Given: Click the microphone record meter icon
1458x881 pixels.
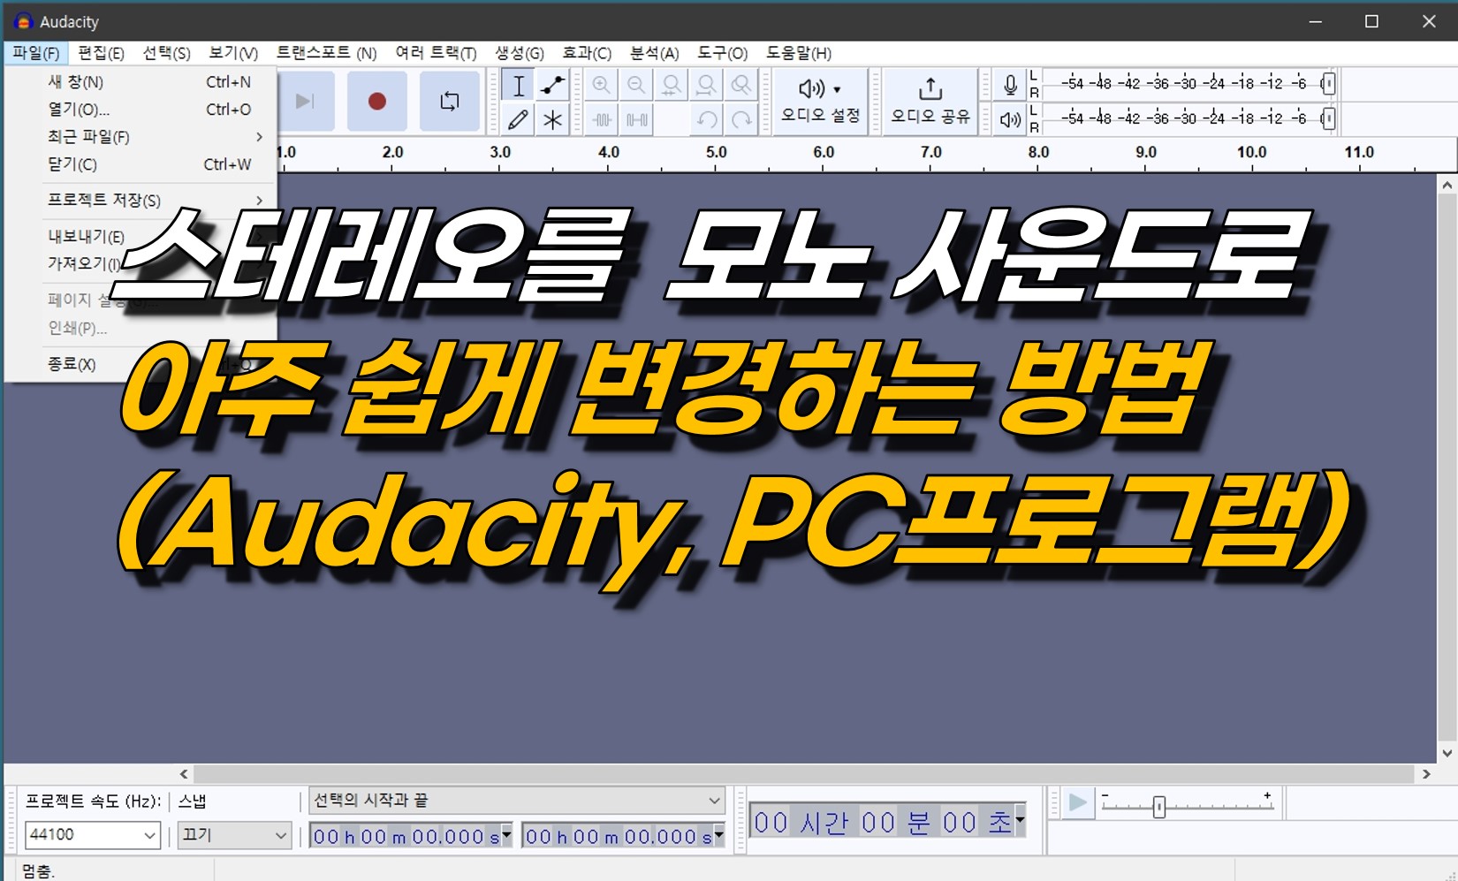Looking at the screenshot, I should click(1010, 86).
